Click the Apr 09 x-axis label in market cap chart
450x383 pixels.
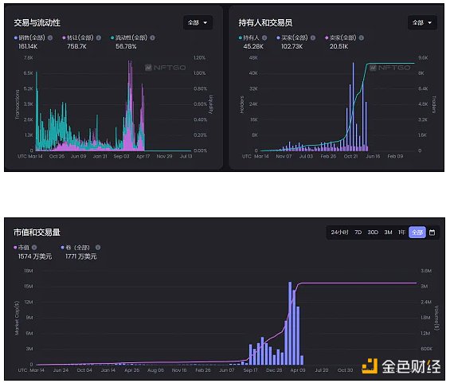point(298,370)
